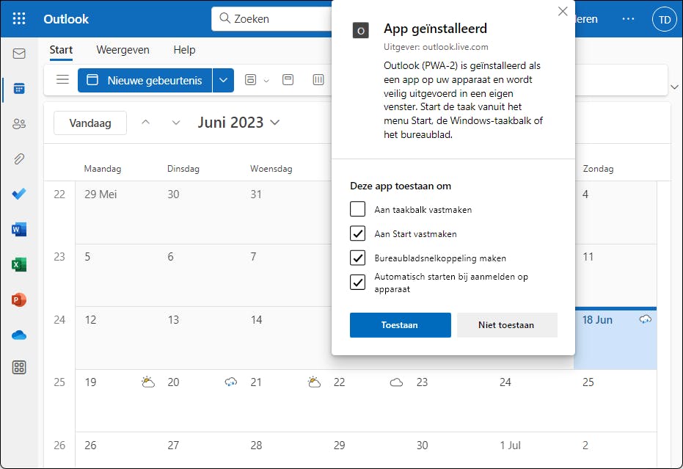Open the 'Help' tab
The width and height of the screenshot is (683, 469).
click(184, 50)
